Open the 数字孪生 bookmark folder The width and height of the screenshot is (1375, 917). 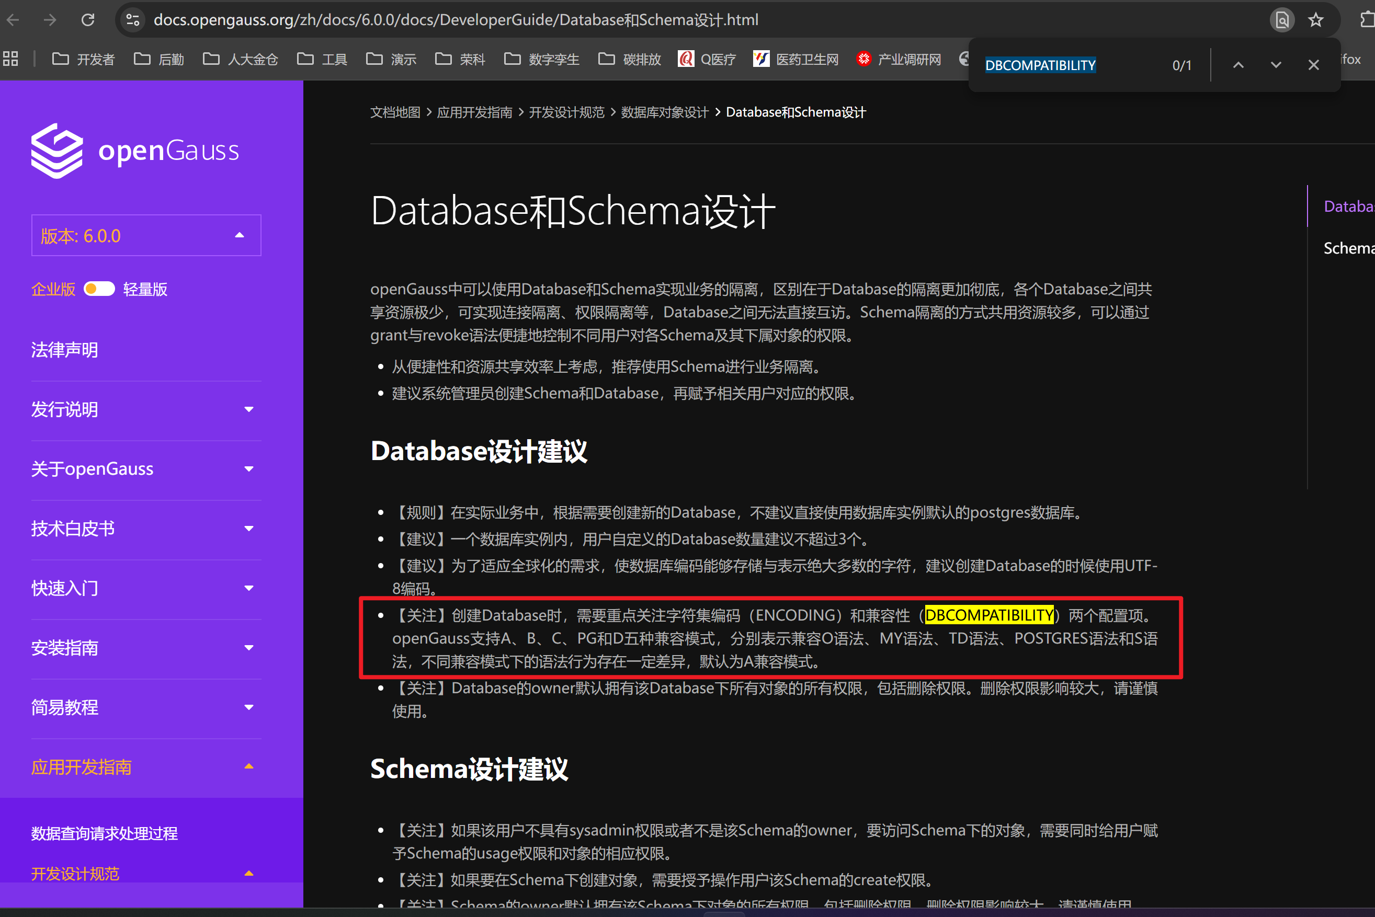[541, 59]
